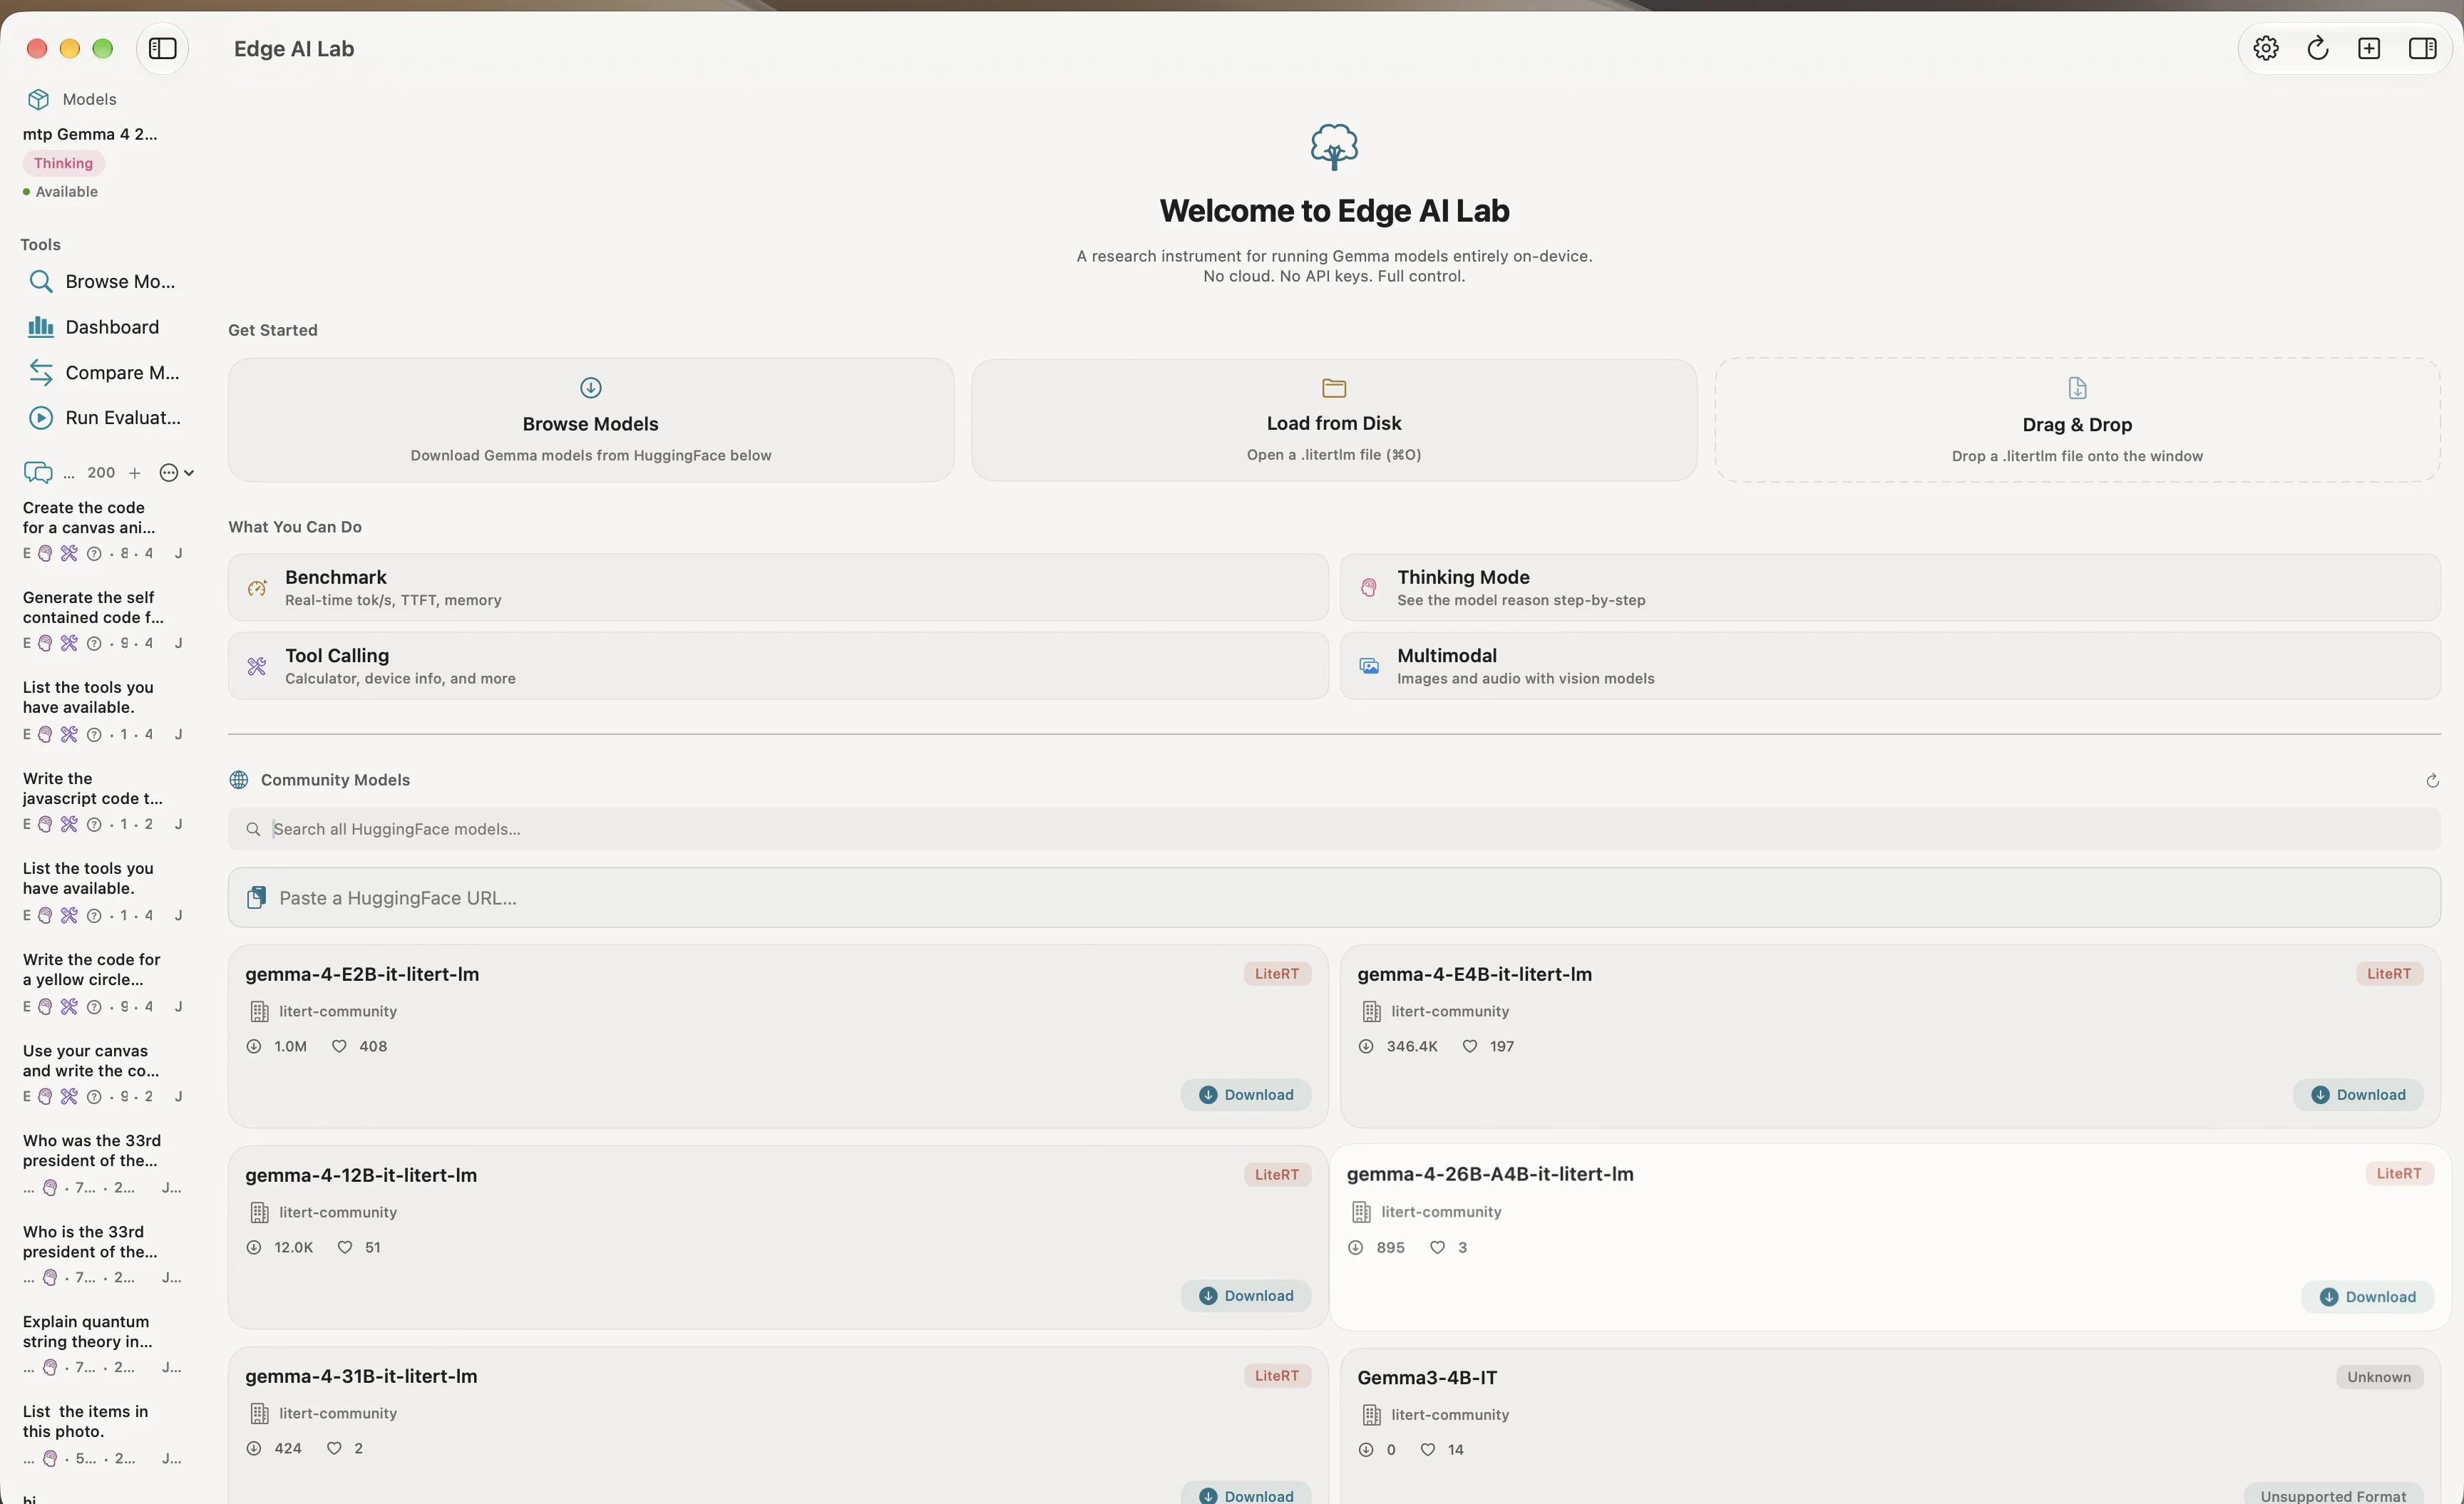Collapse the left sidebar with the toggle icon

(162, 48)
